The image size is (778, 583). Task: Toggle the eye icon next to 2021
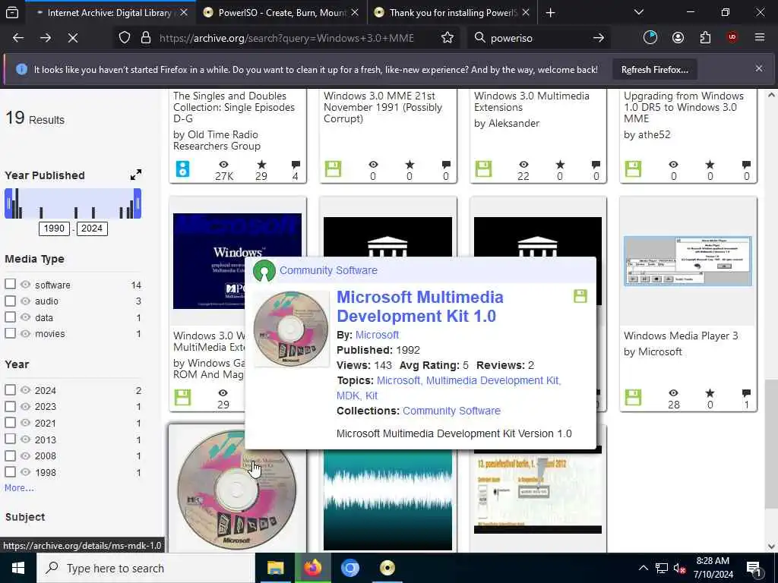coord(25,423)
